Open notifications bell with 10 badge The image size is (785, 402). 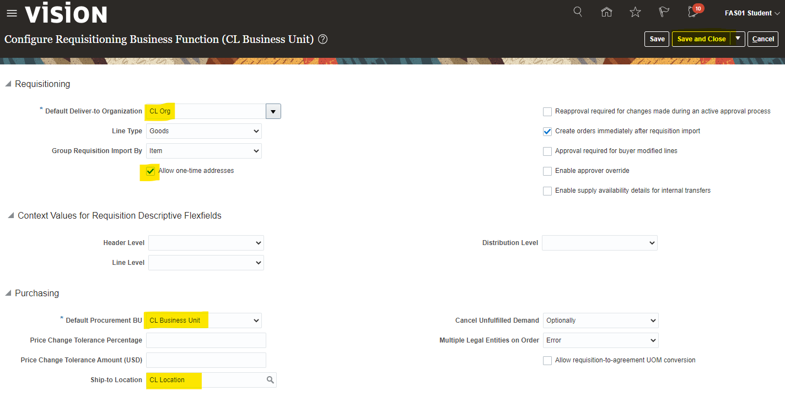pos(693,12)
